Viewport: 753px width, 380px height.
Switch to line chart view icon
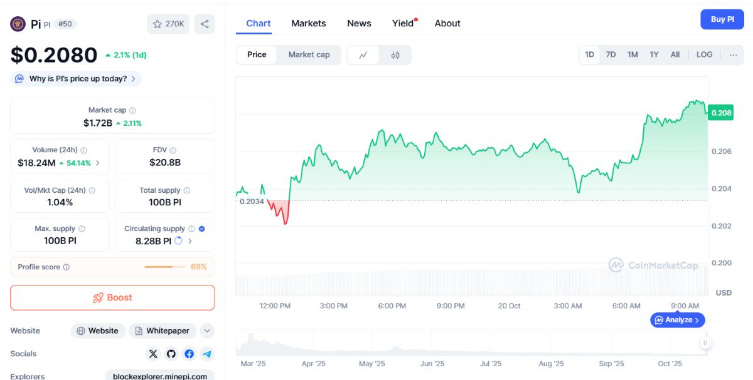click(x=363, y=55)
